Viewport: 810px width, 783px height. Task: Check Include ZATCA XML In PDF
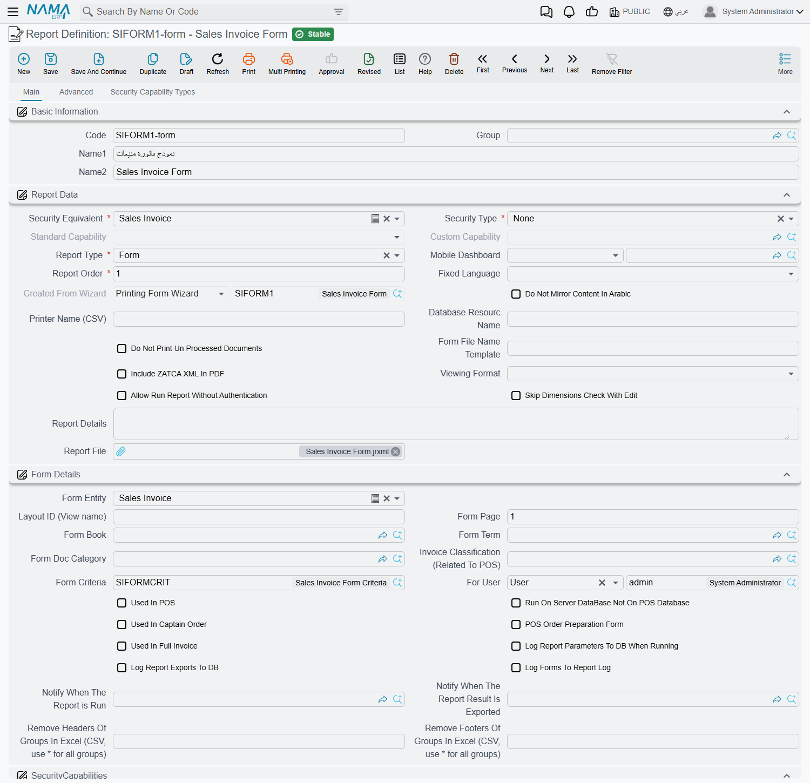point(122,374)
